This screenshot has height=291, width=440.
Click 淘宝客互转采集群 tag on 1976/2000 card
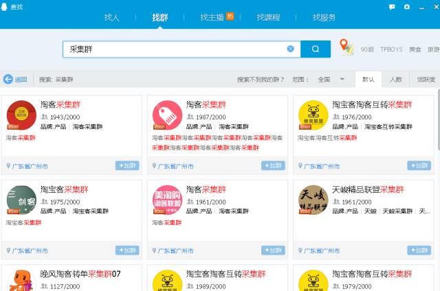point(388,126)
